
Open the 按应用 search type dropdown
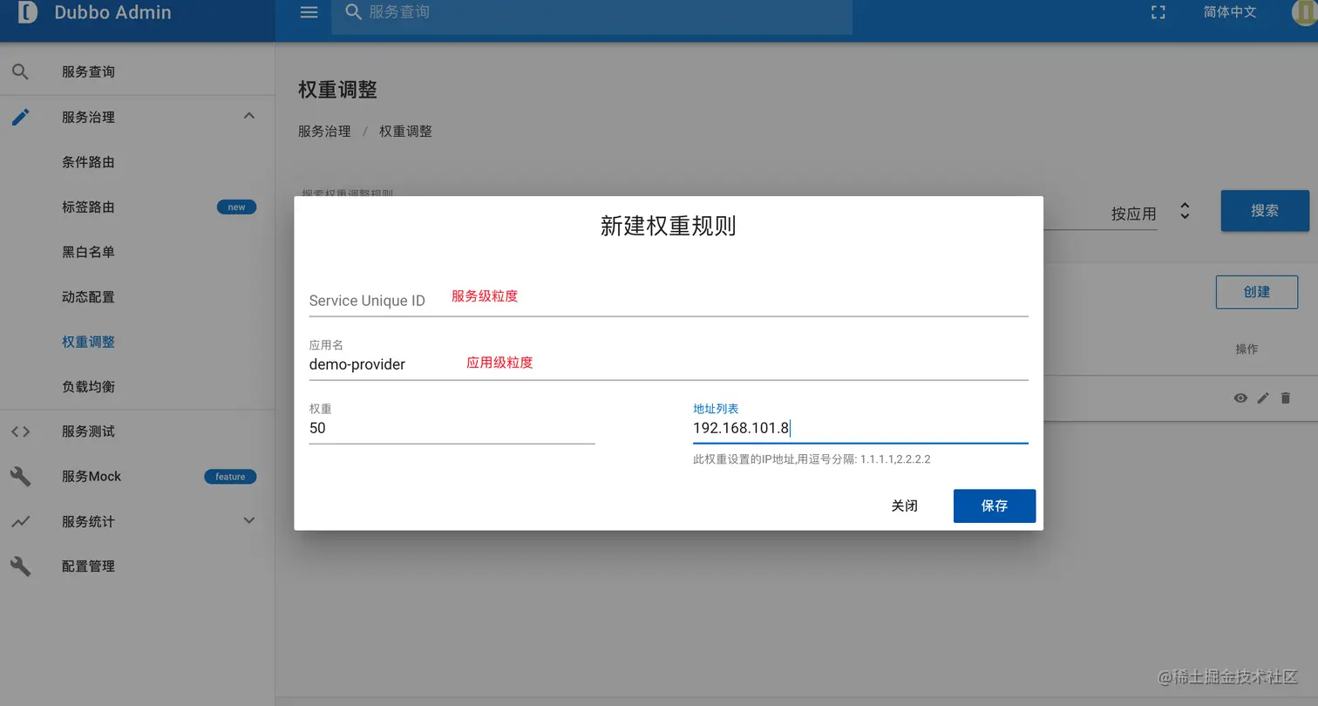(1151, 213)
